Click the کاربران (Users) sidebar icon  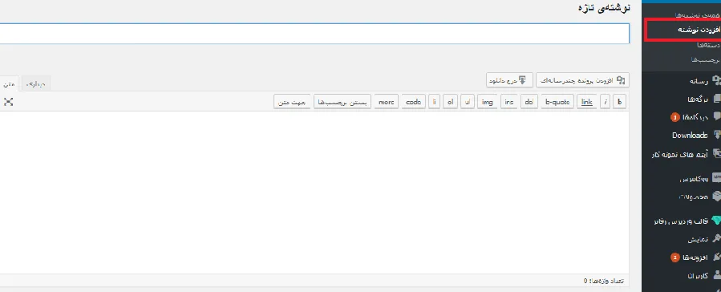tap(716, 275)
